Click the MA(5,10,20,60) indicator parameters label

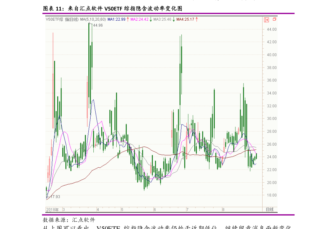pyautogui.click(x=93, y=19)
